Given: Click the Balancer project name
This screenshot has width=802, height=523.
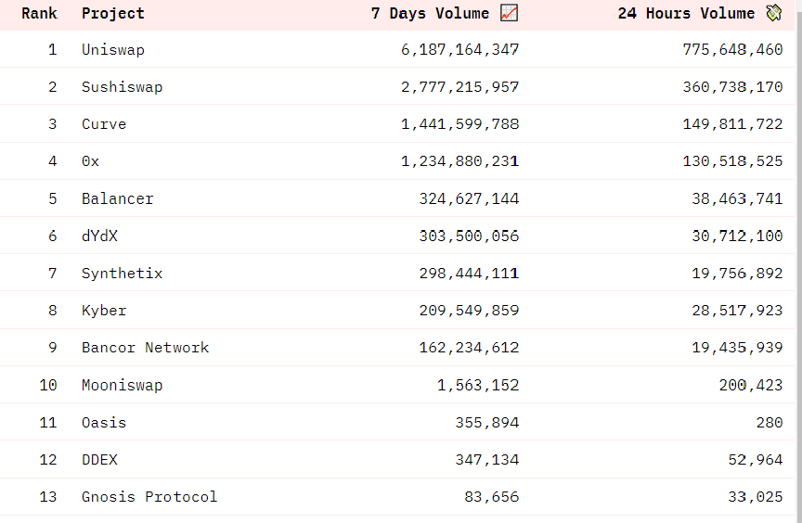Looking at the screenshot, I should pyautogui.click(x=118, y=198).
